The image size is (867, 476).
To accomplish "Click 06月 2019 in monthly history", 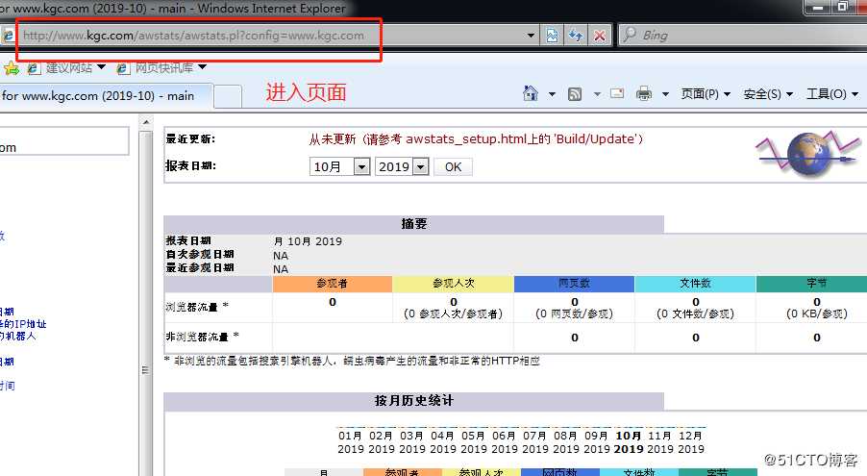I will (x=505, y=442).
